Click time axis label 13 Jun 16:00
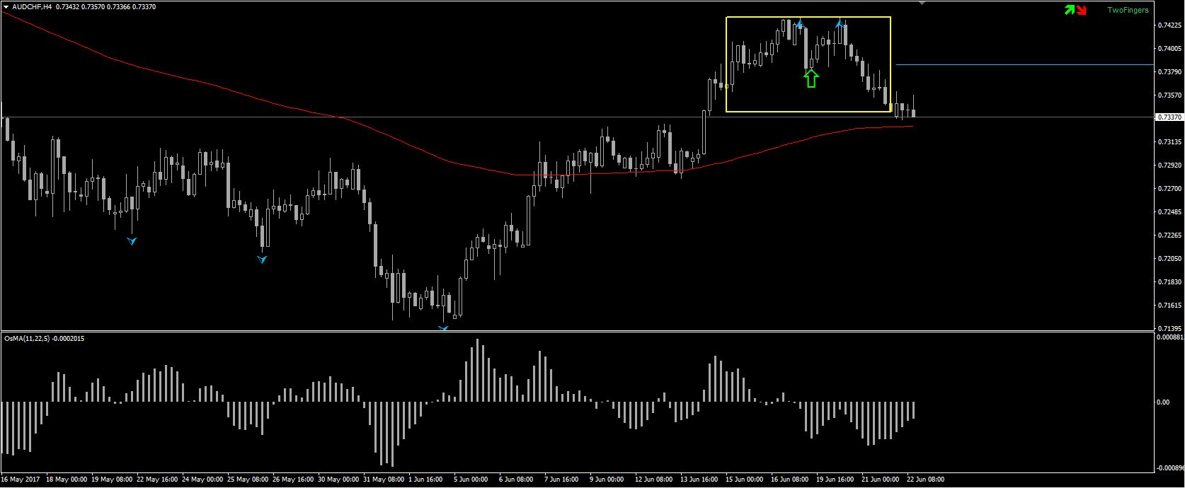Viewport: 1185px width, 488px height. [699, 480]
